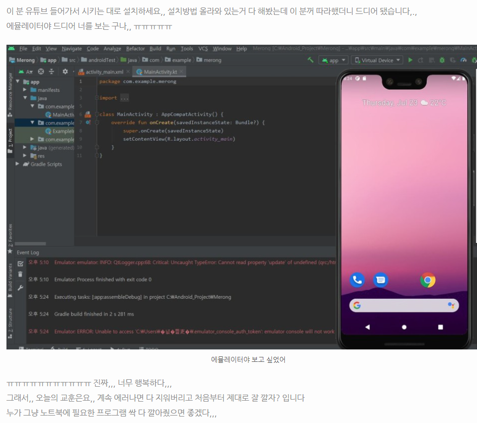Fold the MainActivity class block
The image size is (477, 423).
(97, 114)
